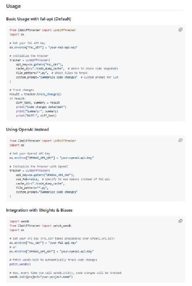192x286 pixels.
Task: Copy the OpenAI usage code snippet
Action: click(180, 140)
